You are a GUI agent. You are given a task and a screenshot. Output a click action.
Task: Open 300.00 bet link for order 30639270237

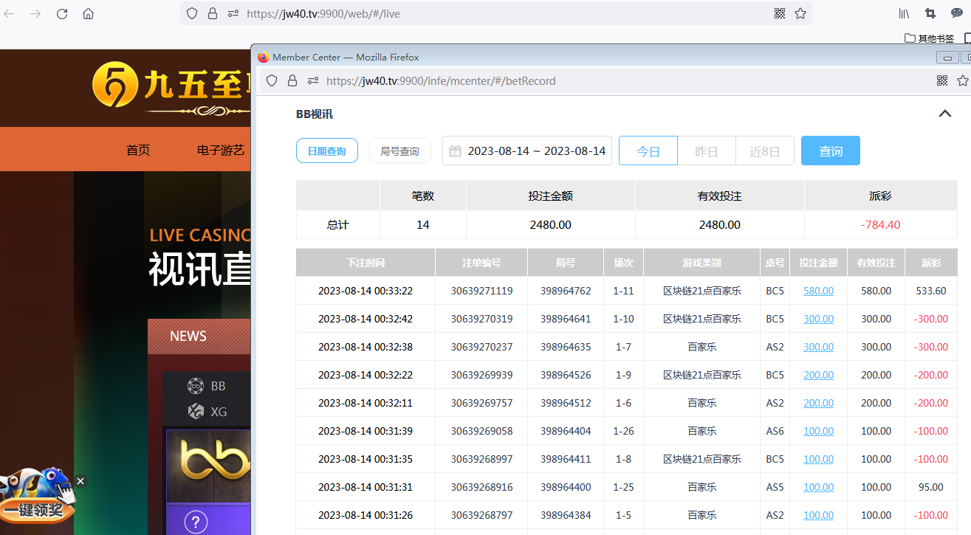[818, 347]
